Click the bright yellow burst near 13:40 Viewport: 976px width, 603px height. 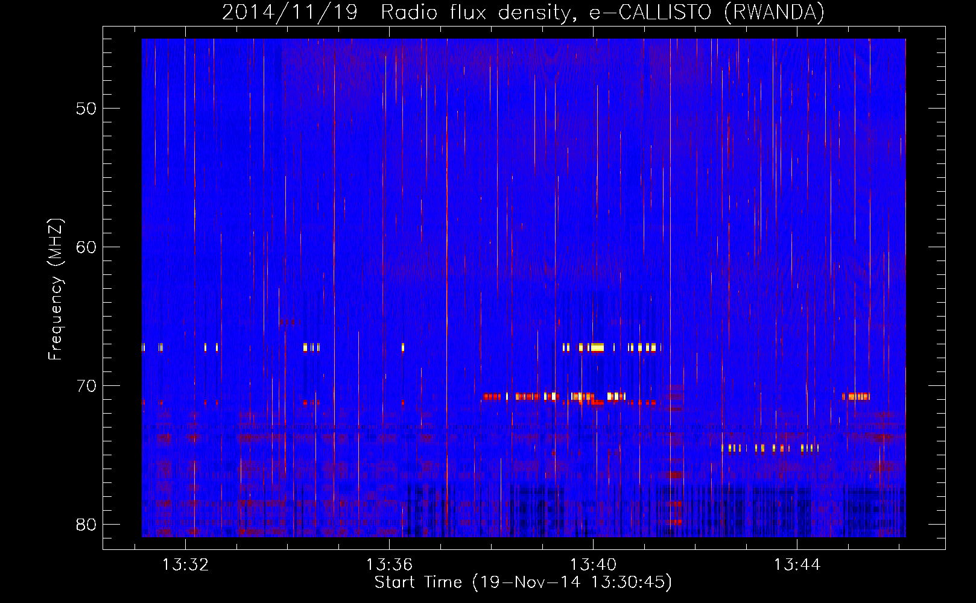(x=597, y=347)
